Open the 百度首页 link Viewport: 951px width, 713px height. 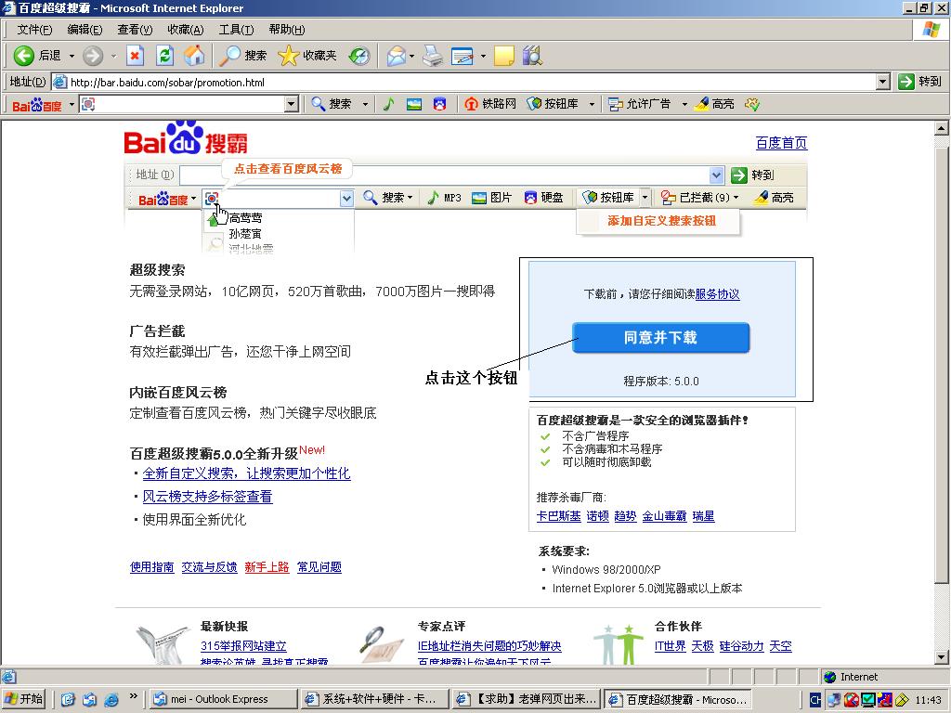pyautogui.click(x=781, y=143)
